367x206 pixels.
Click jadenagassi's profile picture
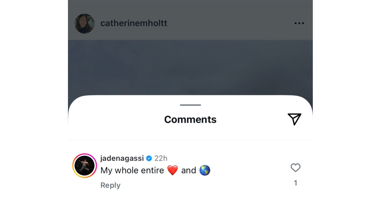point(84,166)
